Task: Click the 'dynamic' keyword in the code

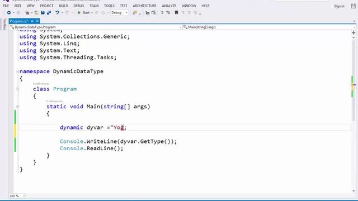Action: point(71,127)
